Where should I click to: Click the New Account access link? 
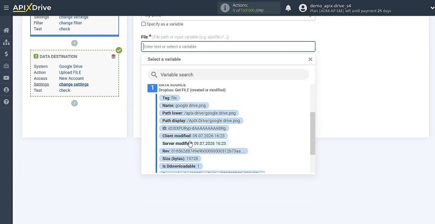pyautogui.click(x=71, y=78)
